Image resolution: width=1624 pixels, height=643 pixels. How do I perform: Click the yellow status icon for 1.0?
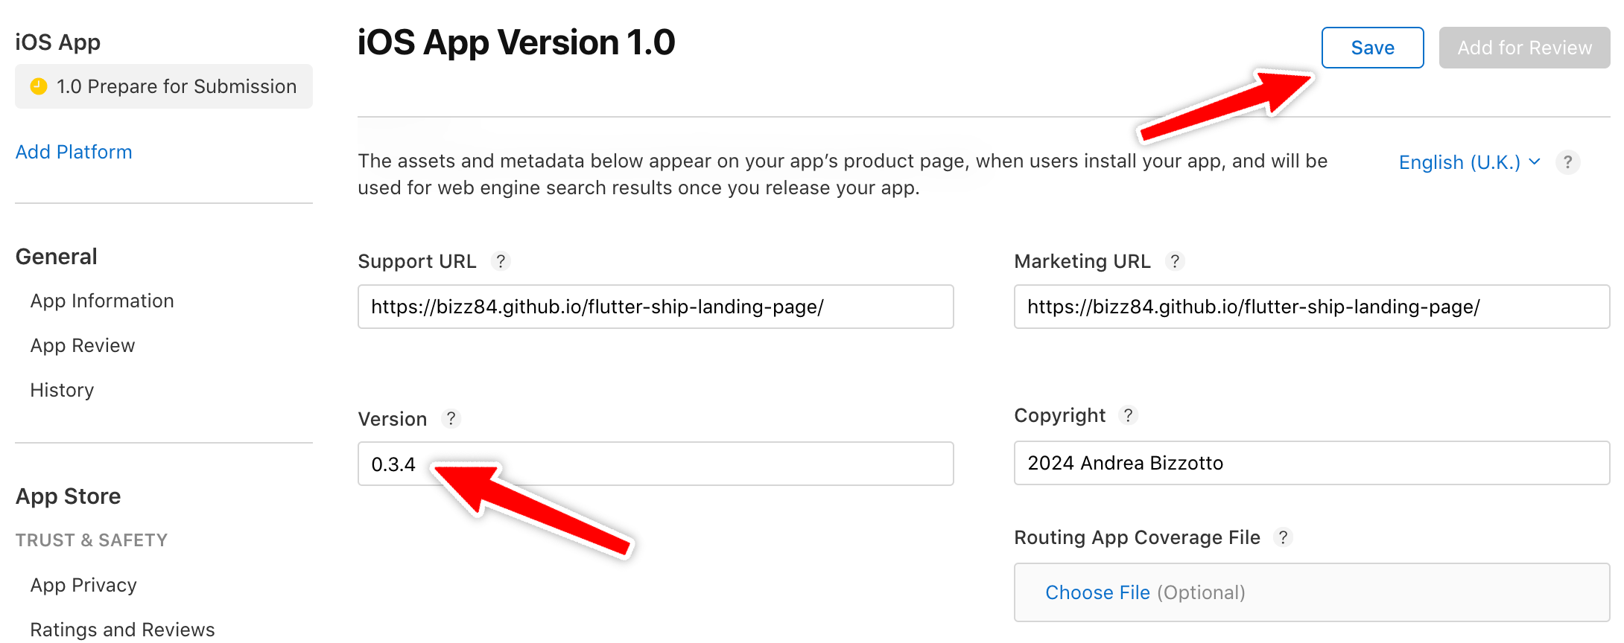point(39,86)
